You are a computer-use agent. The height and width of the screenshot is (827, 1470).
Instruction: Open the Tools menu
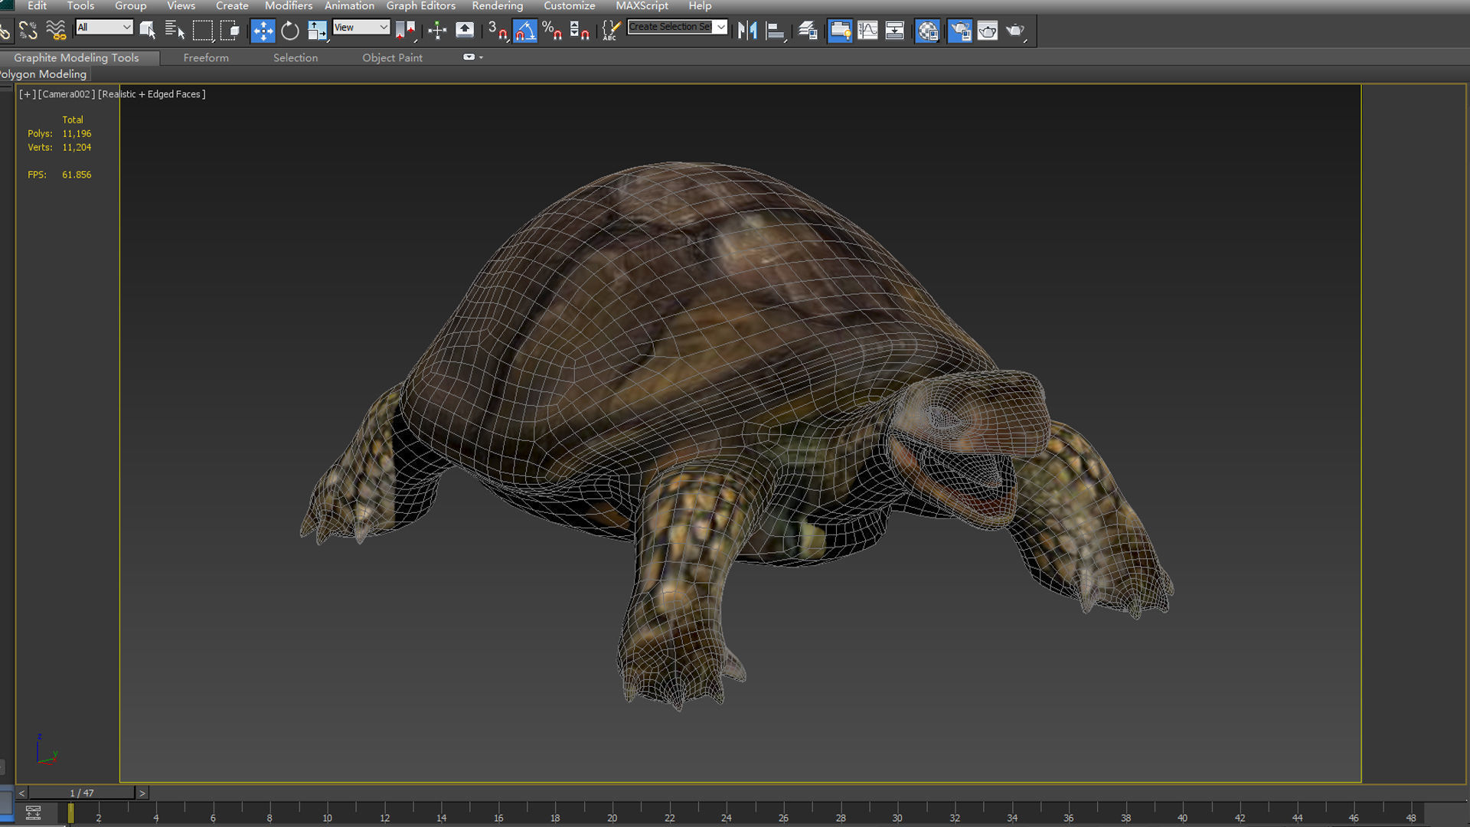click(x=80, y=6)
